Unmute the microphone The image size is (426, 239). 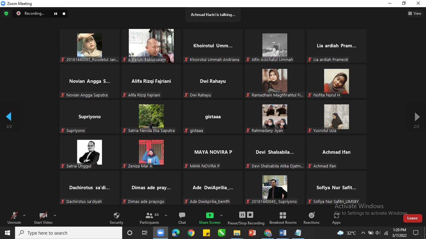(x=14, y=218)
